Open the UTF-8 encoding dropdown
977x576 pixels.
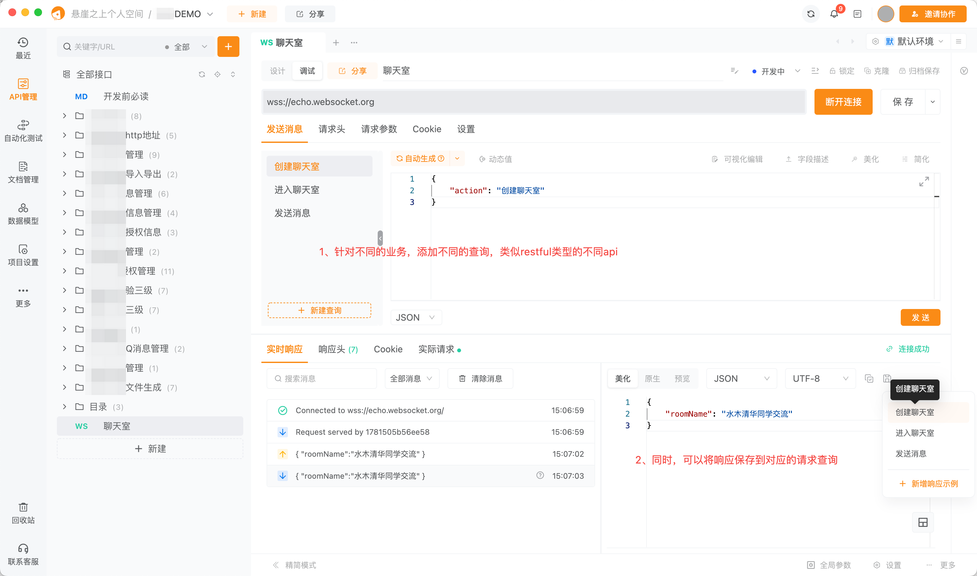pyautogui.click(x=820, y=379)
